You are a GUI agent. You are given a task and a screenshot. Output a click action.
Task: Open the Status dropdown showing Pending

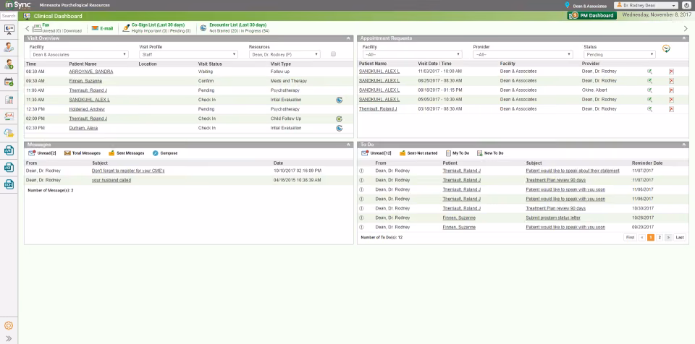(619, 54)
